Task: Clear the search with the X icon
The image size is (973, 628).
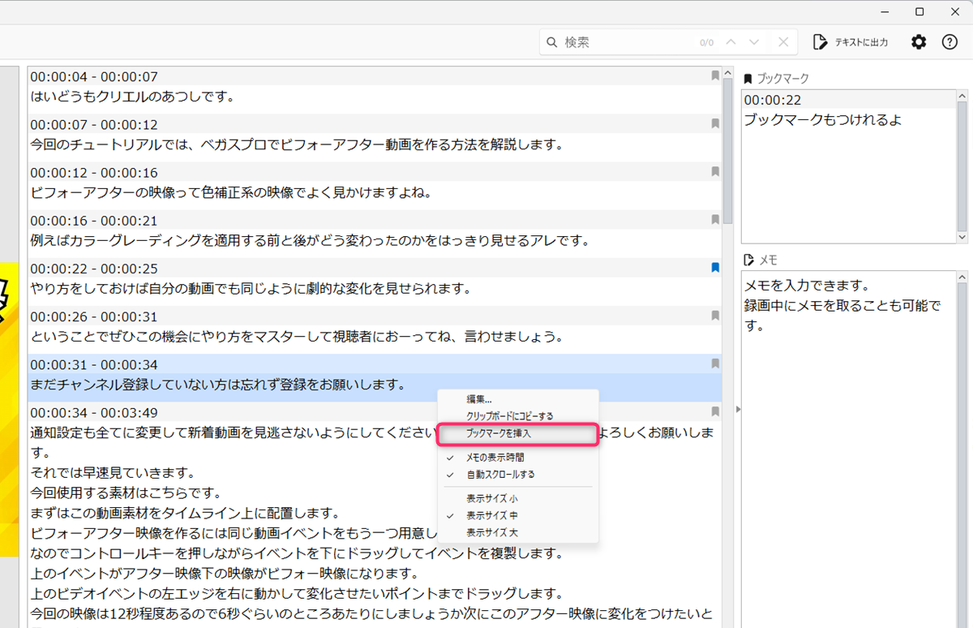Action: [x=782, y=42]
